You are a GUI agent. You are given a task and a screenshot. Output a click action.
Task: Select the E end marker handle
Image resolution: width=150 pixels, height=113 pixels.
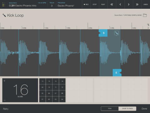point(117,73)
